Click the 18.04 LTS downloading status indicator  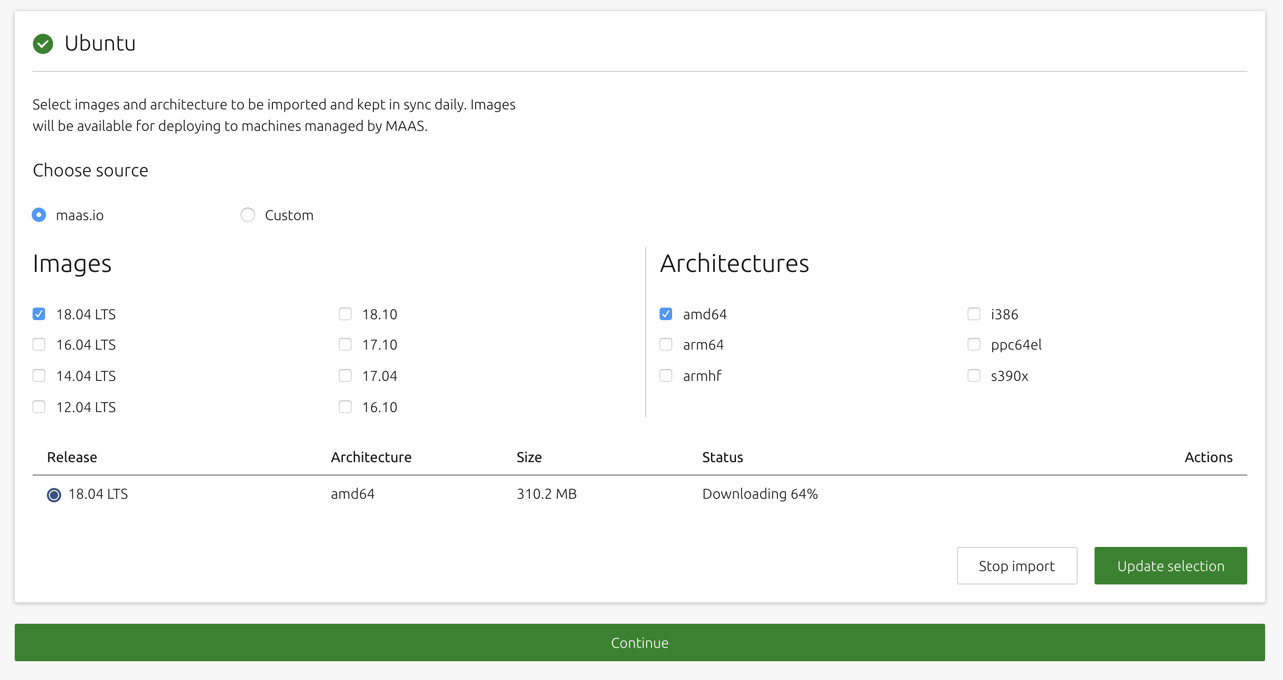(53, 493)
